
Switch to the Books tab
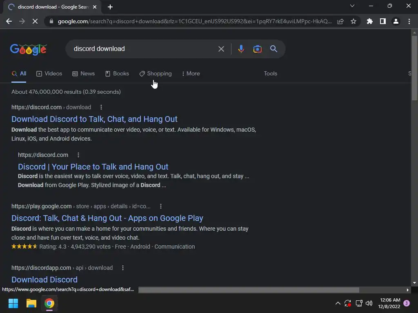point(117,74)
